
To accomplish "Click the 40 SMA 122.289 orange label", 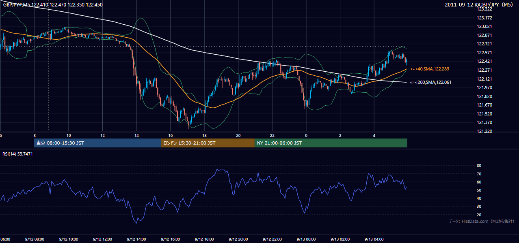I will (x=430, y=69).
